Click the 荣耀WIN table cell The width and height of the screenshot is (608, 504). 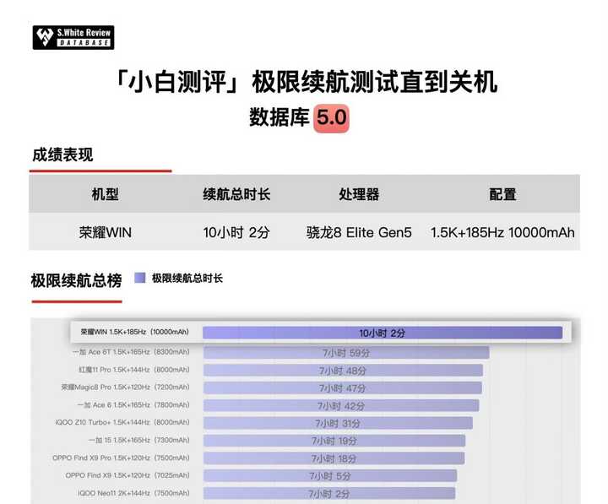(x=105, y=233)
